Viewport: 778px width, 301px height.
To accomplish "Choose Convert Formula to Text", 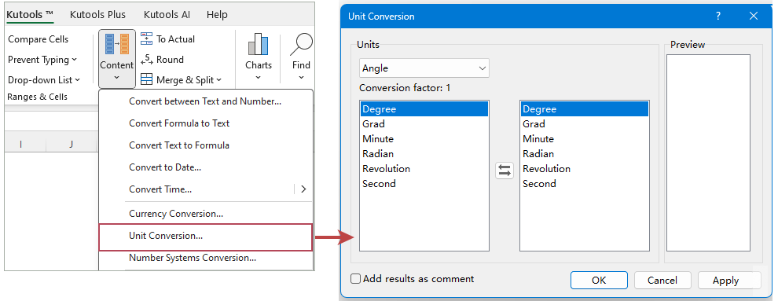I will click(x=205, y=123).
